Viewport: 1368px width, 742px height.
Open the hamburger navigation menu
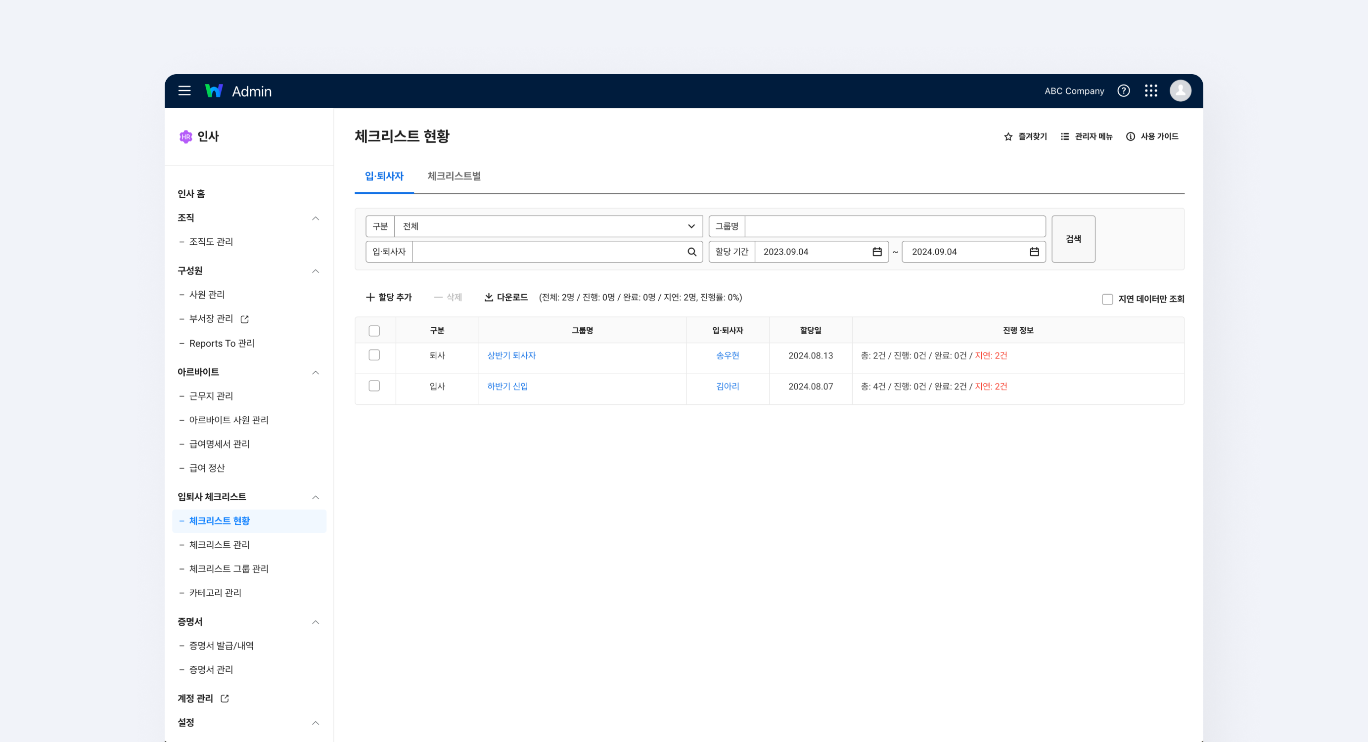[x=185, y=91]
